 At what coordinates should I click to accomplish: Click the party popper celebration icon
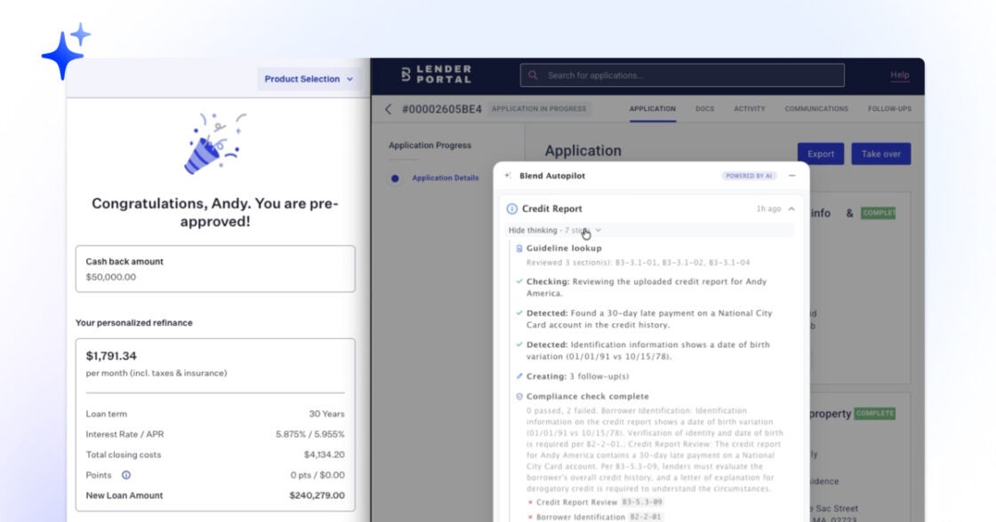pos(214,144)
